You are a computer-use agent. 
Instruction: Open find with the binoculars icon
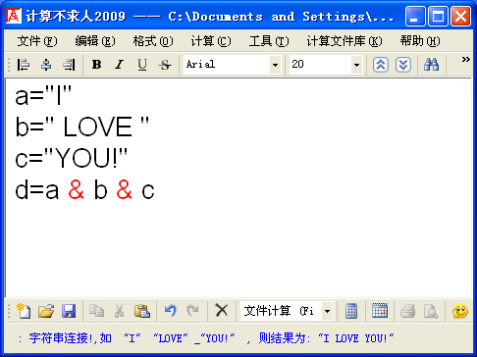pos(431,65)
